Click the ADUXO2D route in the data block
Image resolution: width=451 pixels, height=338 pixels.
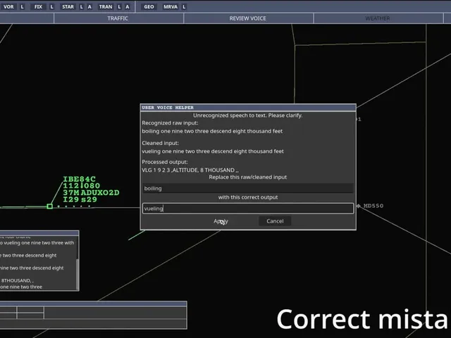pos(100,192)
